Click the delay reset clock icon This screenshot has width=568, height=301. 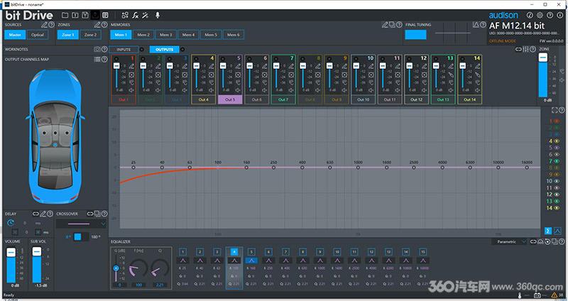tap(11, 223)
